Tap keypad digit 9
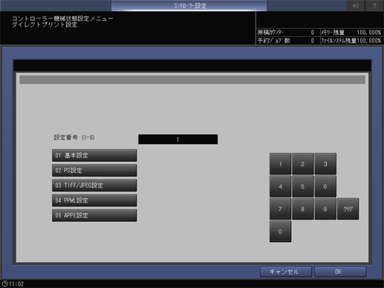The image size is (384, 288). [325, 209]
